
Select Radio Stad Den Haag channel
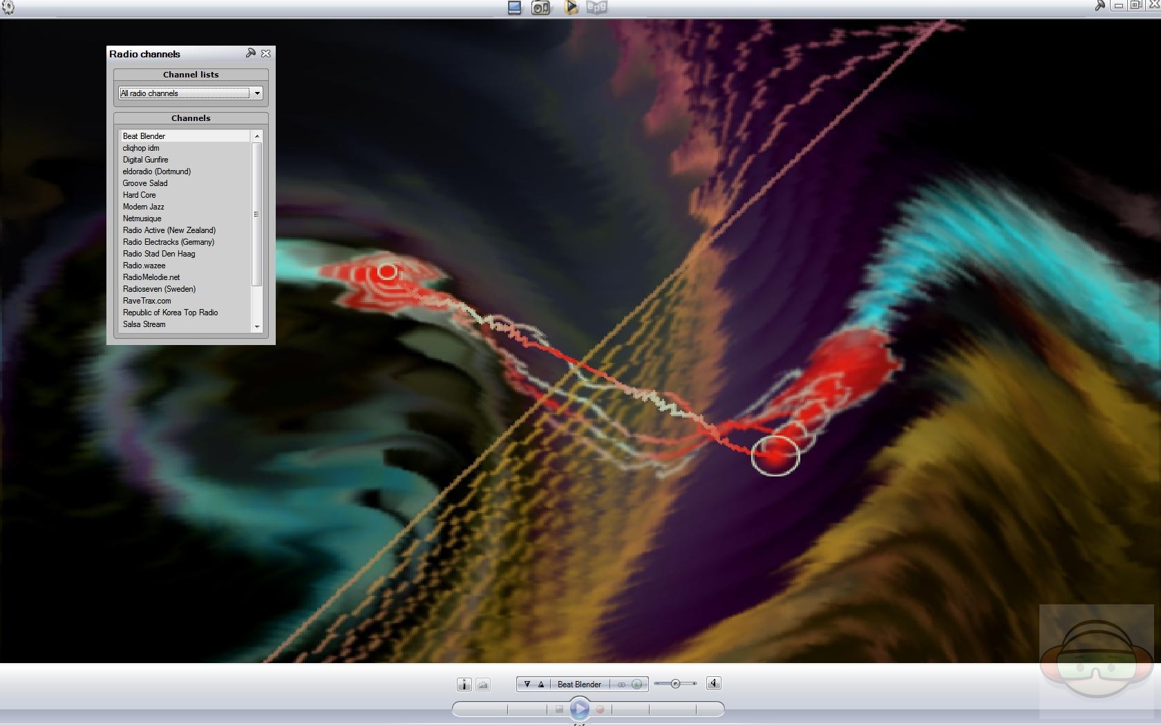point(159,254)
